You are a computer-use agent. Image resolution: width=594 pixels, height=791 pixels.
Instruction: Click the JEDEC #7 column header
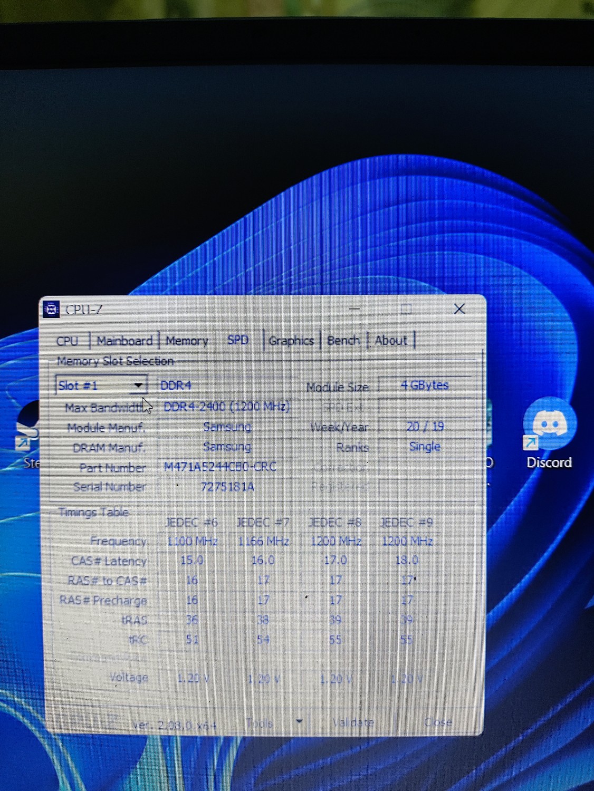pos(263,523)
